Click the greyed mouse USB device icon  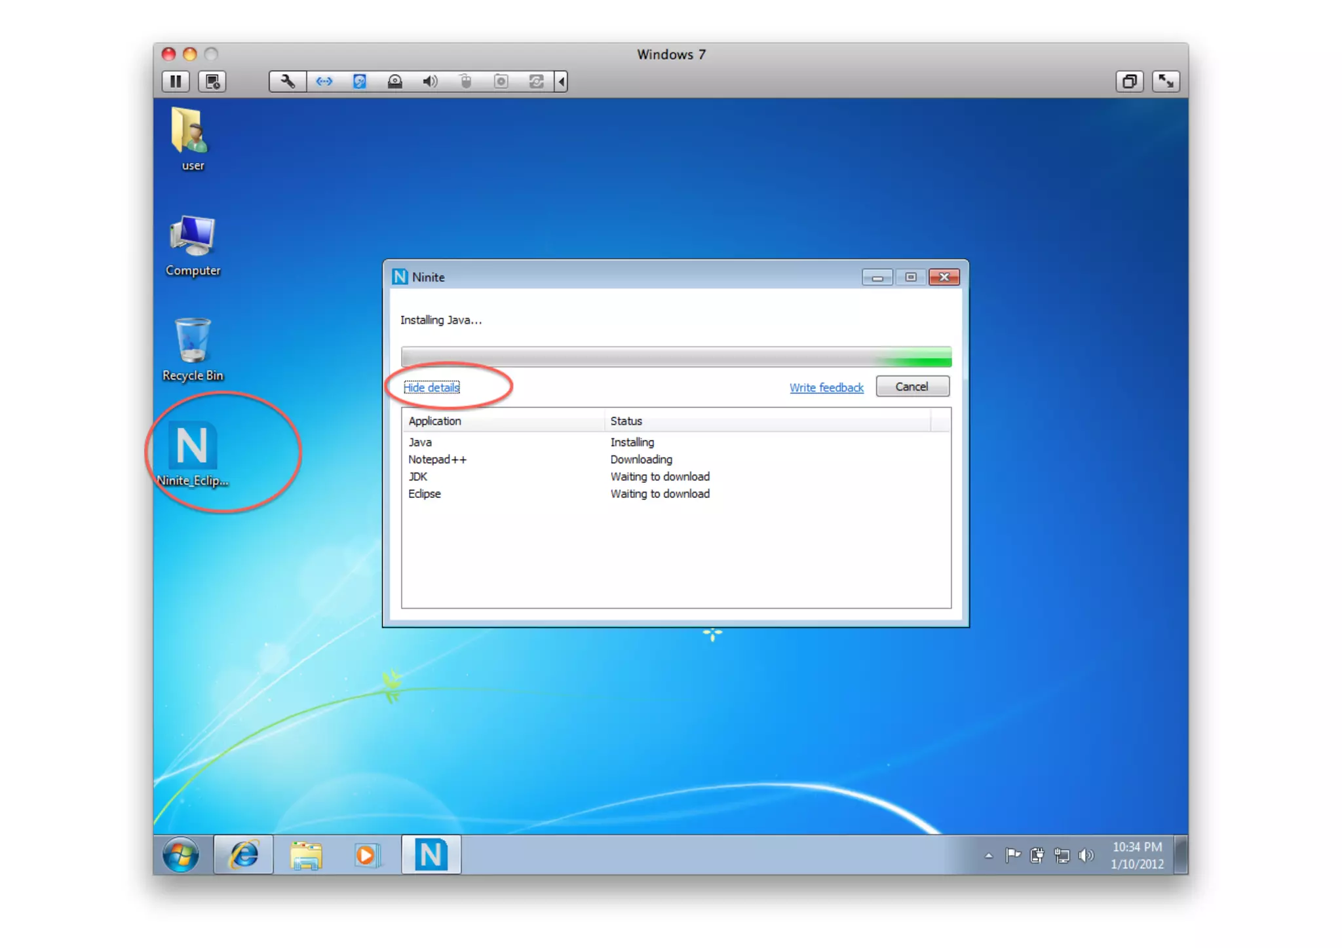click(465, 81)
